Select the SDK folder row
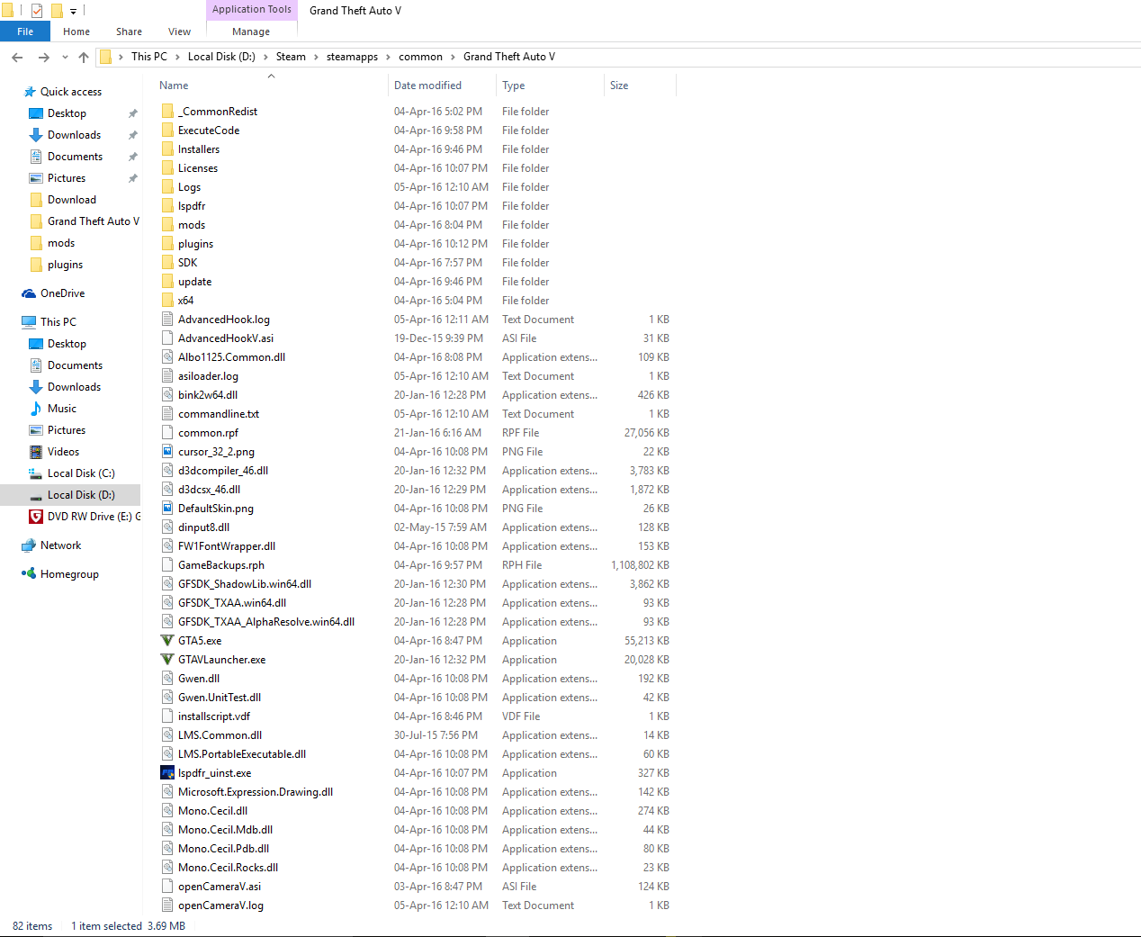This screenshot has height=937, width=1141. [x=415, y=263]
